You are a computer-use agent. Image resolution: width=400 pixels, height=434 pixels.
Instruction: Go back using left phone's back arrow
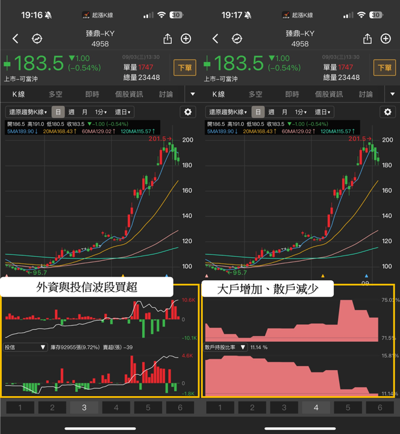click(16, 39)
